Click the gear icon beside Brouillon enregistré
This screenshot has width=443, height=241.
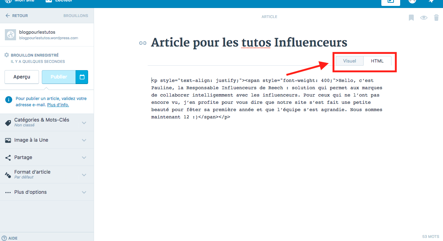click(x=7, y=55)
